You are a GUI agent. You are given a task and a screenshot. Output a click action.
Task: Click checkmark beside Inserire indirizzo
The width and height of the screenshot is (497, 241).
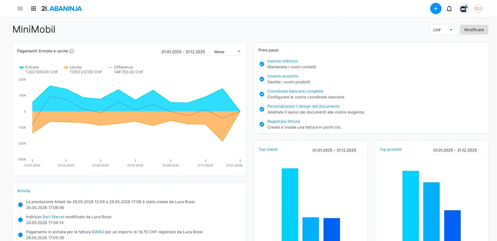click(262, 64)
